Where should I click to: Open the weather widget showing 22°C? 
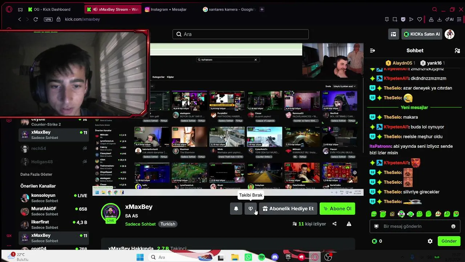tap(18, 257)
